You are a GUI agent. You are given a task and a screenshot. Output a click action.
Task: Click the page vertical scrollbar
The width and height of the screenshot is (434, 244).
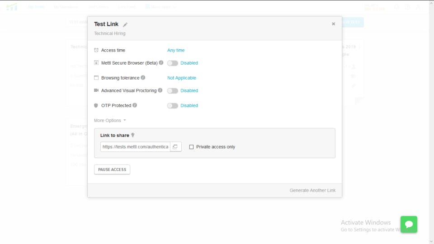point(431,122)
